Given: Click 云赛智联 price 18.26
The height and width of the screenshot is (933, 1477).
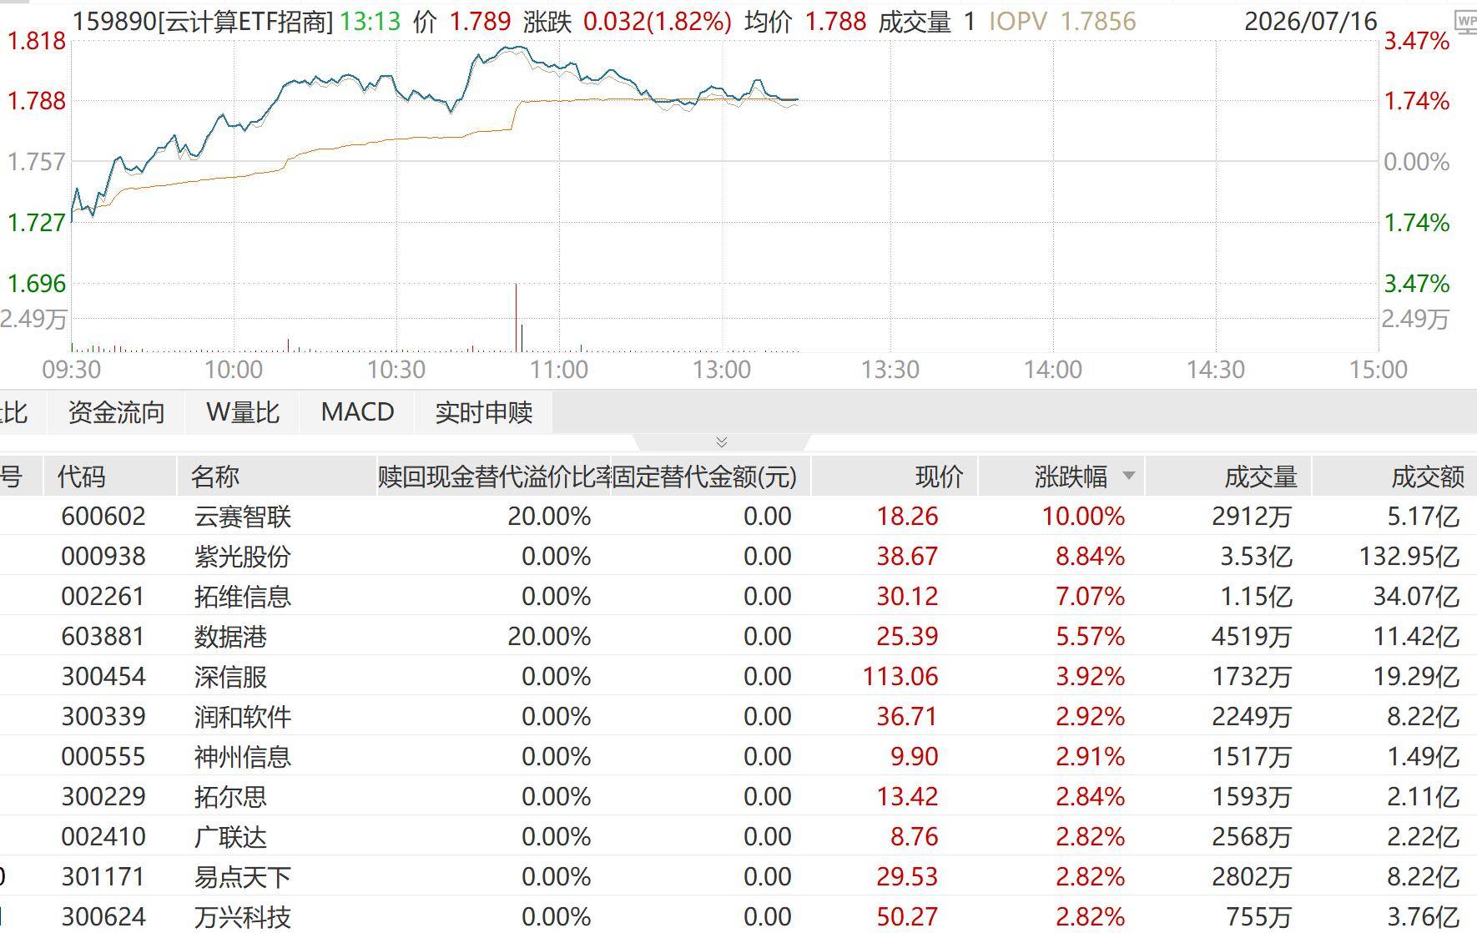Looking at the screenshot, I should coord(907,517).
